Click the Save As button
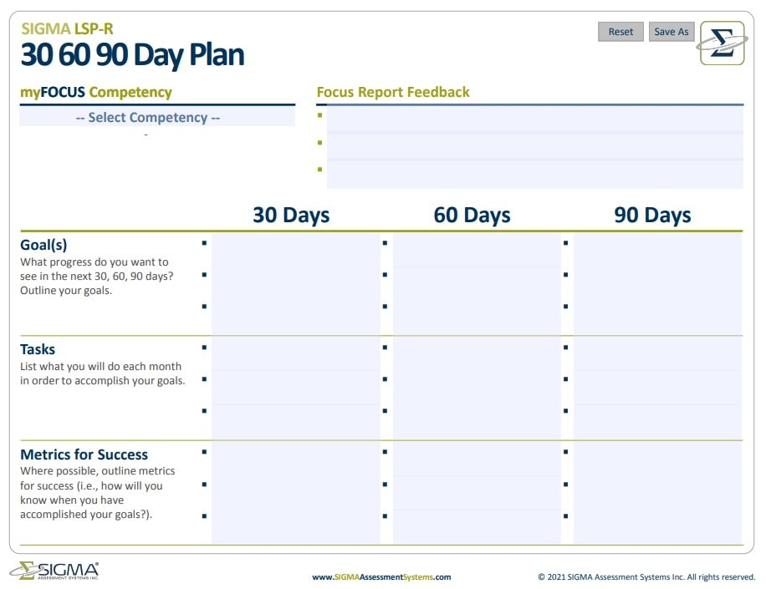Screen dimensions: 766x589 (x=671, y=32)
